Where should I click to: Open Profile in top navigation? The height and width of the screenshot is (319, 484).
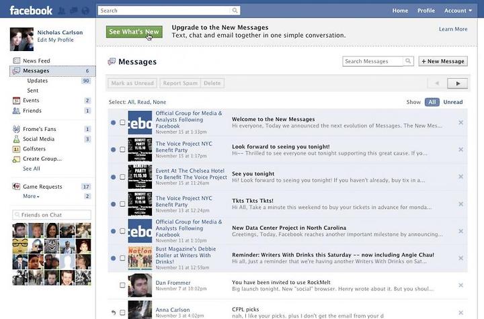tap(426, 11)
